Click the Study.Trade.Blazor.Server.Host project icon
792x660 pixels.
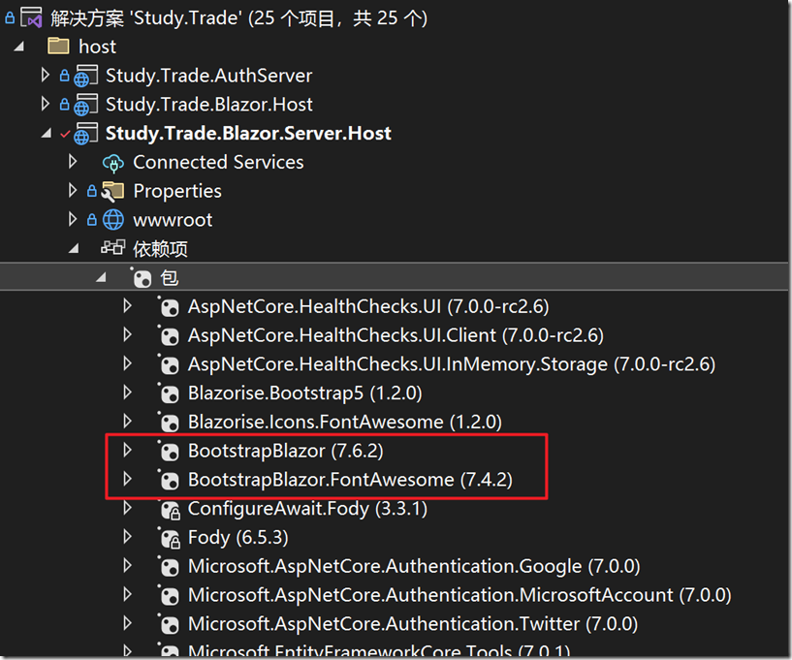point(86,134)
